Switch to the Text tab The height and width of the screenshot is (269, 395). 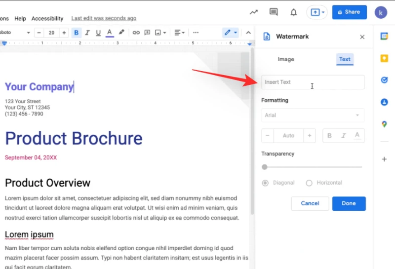coord(345,59)
